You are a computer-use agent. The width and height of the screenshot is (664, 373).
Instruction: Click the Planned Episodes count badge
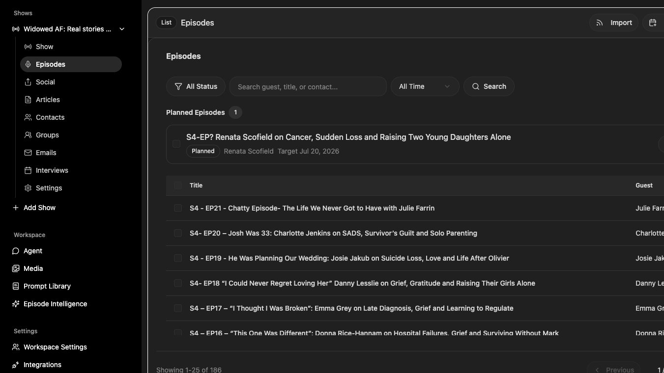[x=235, y=112]
